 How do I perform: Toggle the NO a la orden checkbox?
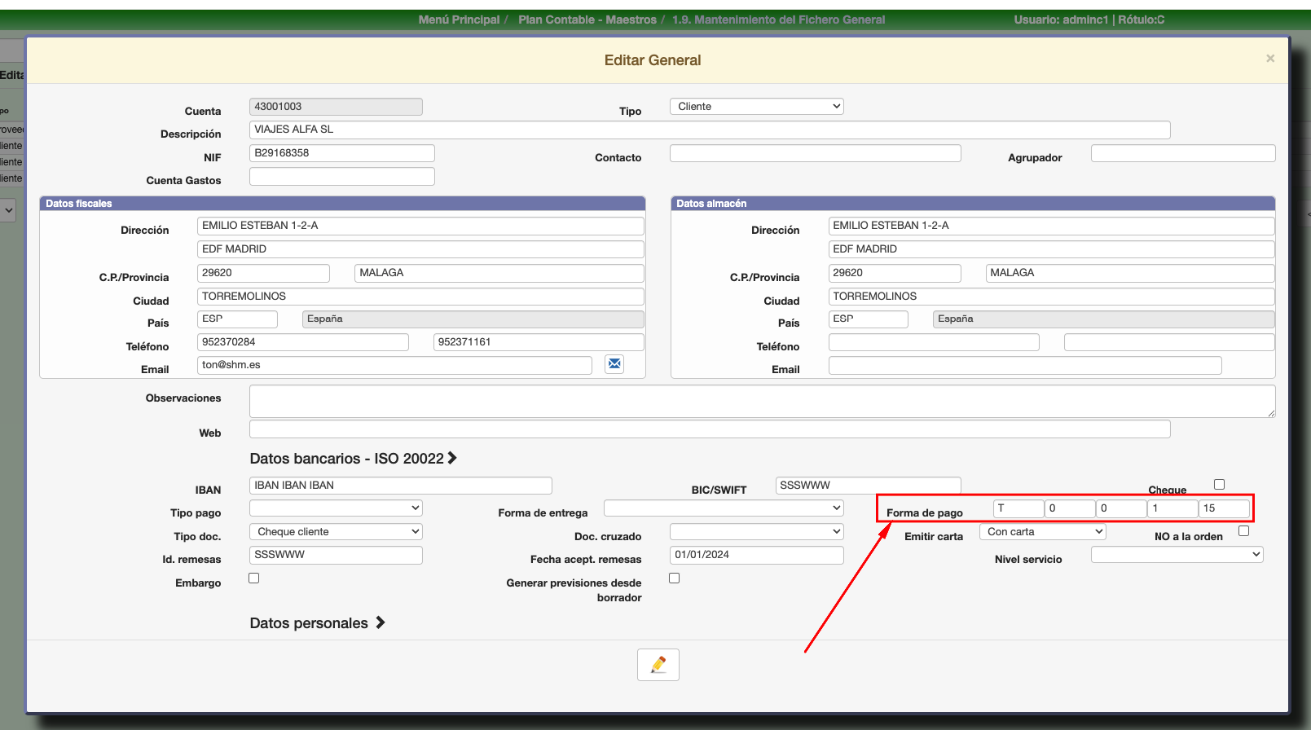(1243, 531)
